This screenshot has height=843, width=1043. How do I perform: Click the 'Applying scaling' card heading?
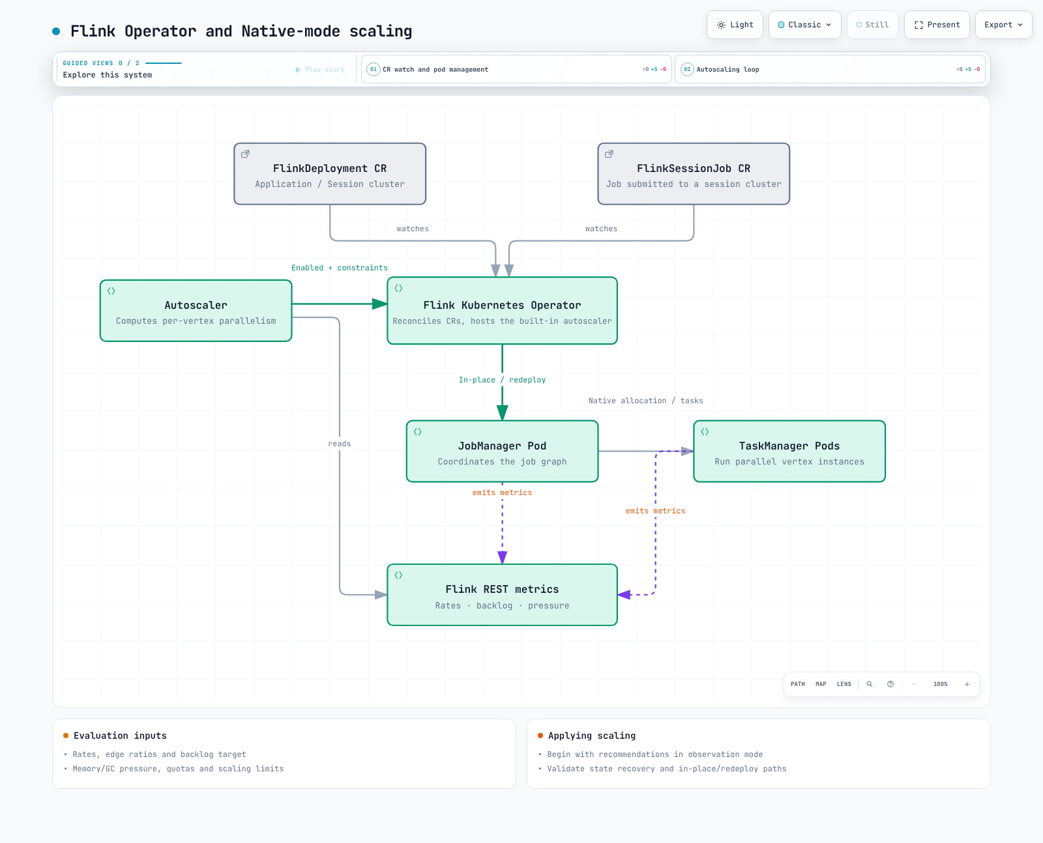[592, 736]
